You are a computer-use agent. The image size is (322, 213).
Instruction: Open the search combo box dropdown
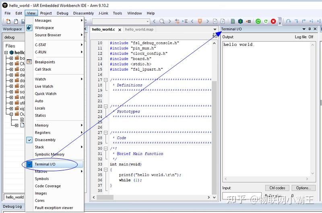tap(147, 21)
